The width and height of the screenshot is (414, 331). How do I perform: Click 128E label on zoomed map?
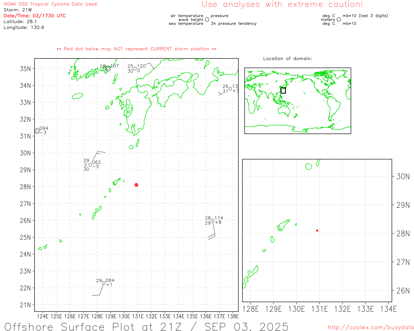[x=251, y=309]
